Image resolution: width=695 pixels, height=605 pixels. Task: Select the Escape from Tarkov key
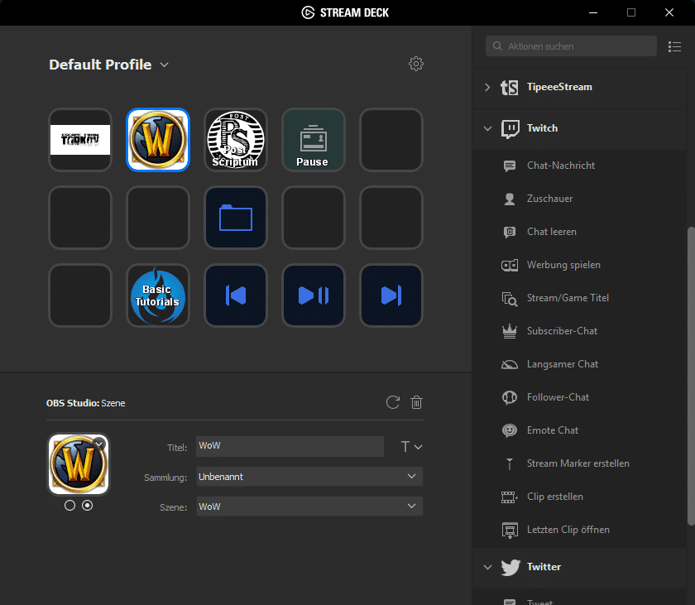tap(80, 140)
